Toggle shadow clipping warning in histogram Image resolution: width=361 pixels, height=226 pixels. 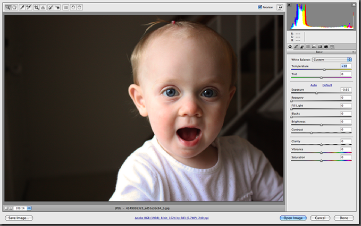pos(290,5)
